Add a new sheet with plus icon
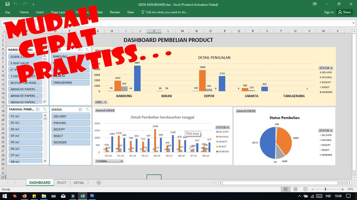Screen dimensions: 357x200 [99, 183]
